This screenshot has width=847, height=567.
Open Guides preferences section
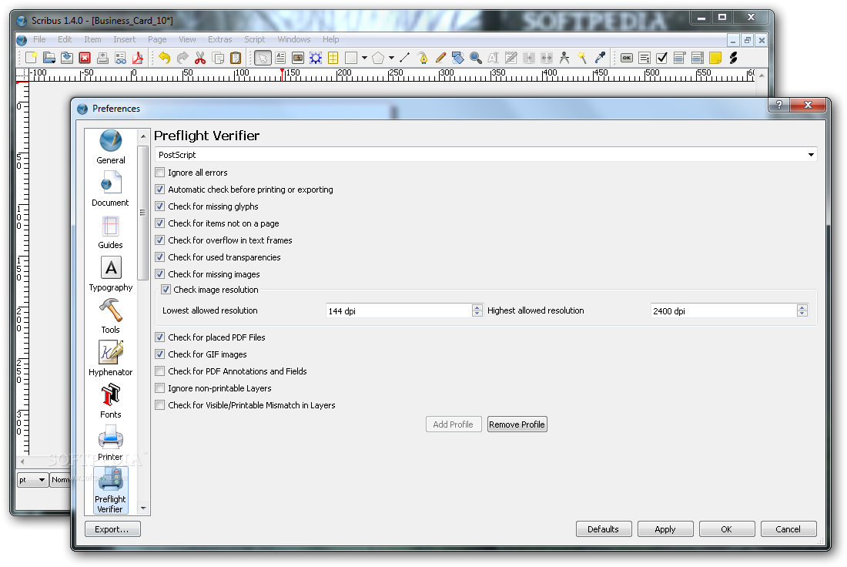(111, 232)
